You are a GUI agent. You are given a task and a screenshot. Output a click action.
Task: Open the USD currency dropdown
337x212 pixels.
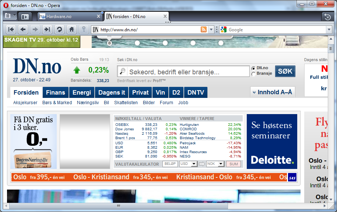pos(194,164)
